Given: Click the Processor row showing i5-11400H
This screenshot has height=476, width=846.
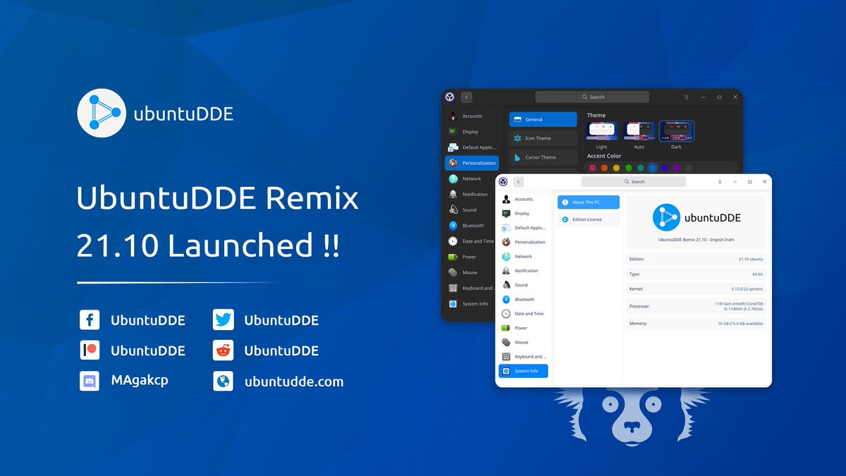Looking at the screenshot, I should pyautogui.click(x=696, y=306).
